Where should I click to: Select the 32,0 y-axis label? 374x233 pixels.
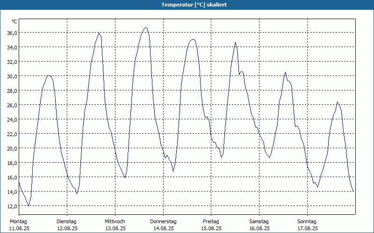(x=12, y=62)
